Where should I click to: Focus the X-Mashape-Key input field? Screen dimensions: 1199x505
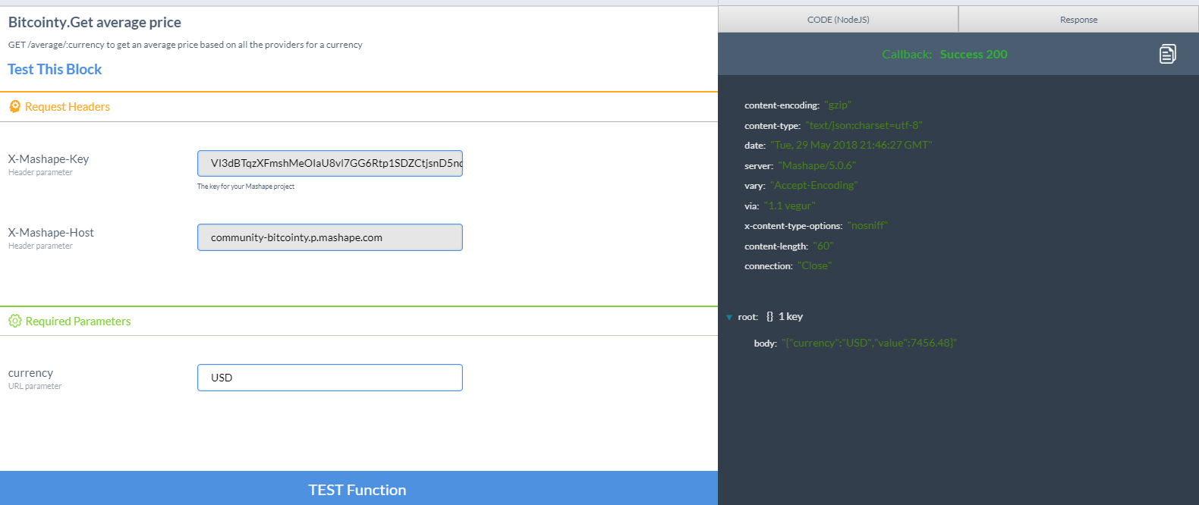[x=330, y=163]
